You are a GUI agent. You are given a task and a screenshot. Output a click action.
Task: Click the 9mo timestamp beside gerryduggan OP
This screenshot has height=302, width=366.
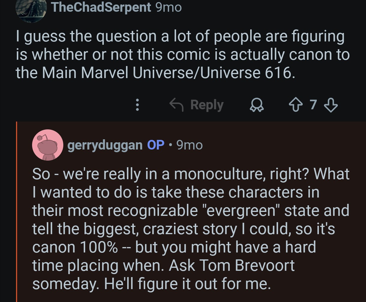pyautogui.click(x=190, y=145)
